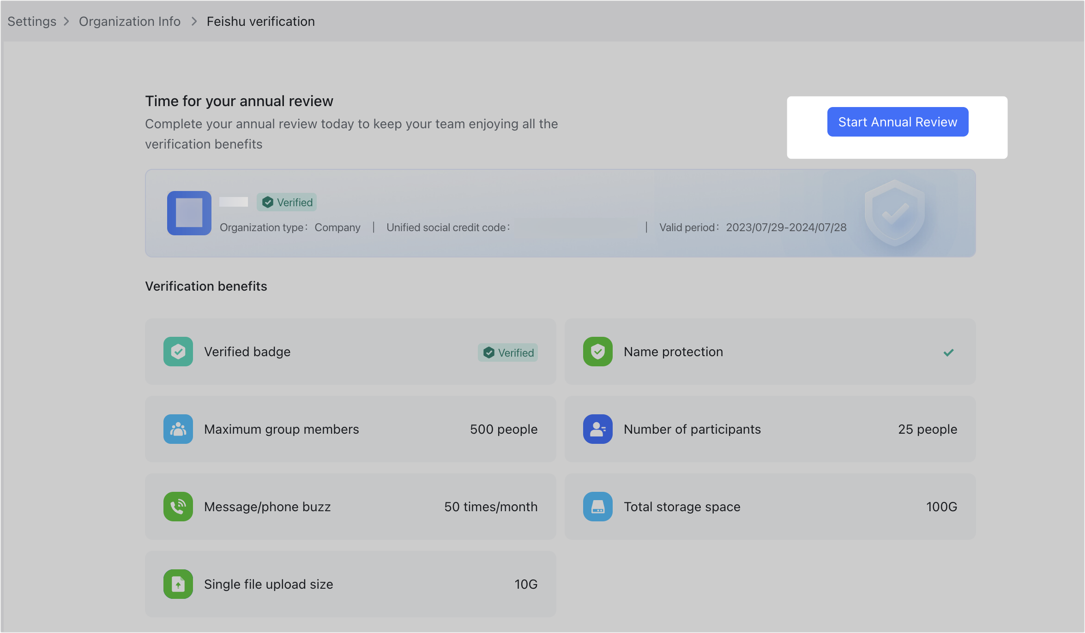The height and width of the screenshot is (633, 1085).
Task: Click the Name protection shield icon
Action: 597,352
